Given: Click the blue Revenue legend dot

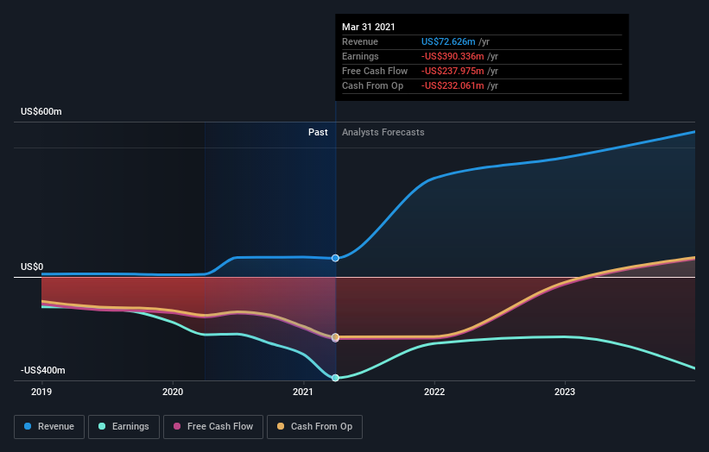Looking at the screenshot, I should 28,426.
